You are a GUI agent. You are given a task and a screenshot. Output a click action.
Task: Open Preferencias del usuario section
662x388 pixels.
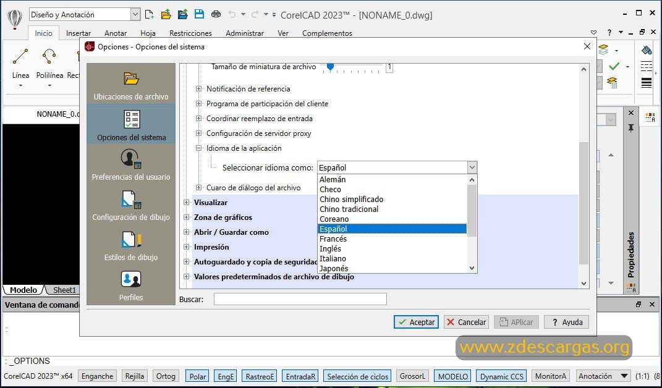[x=131, y=165]
